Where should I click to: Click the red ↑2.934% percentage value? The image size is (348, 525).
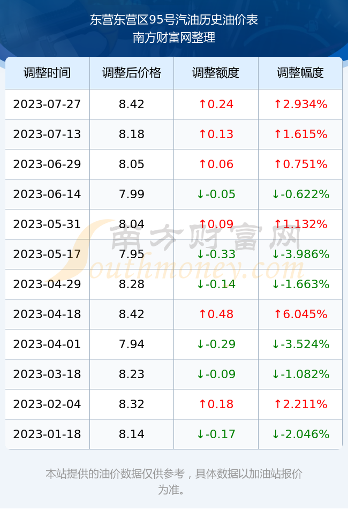300,104
